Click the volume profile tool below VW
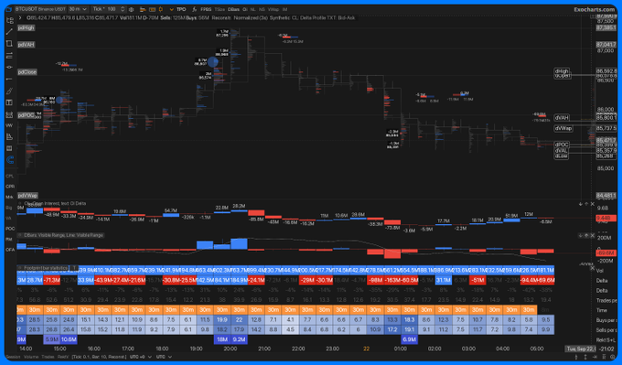 coord(9,137)
